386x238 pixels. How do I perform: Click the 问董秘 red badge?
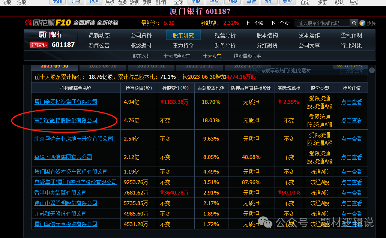39,45
